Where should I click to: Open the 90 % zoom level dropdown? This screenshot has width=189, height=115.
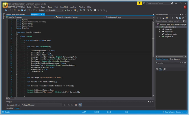10,98
